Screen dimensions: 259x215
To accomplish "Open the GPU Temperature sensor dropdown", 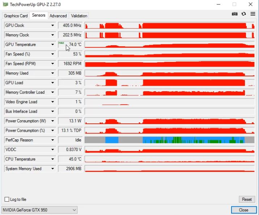I will (x=52, y=45).
